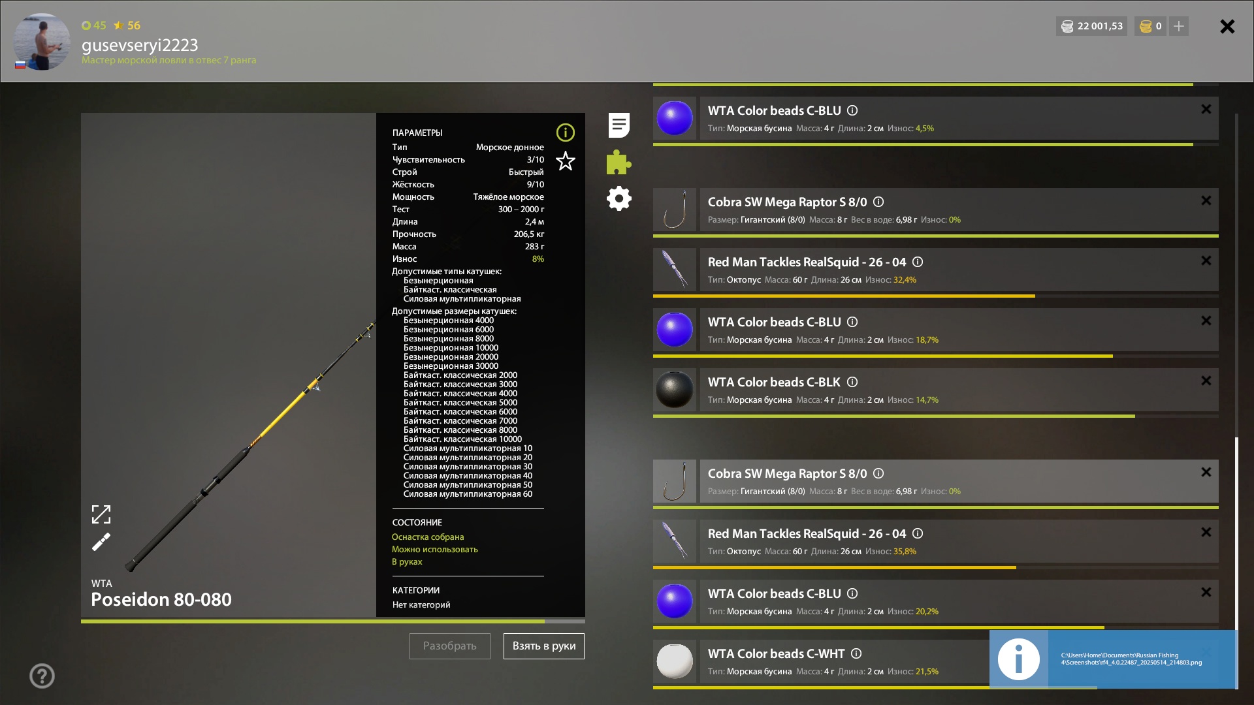Viewport: 1254px width, 705px height.
Task: Close the tackle window with X
Action: (1227, 26)
